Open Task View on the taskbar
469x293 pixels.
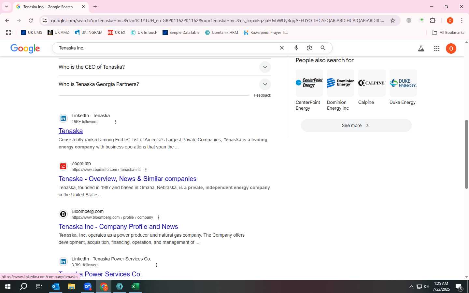pos(39,286)
